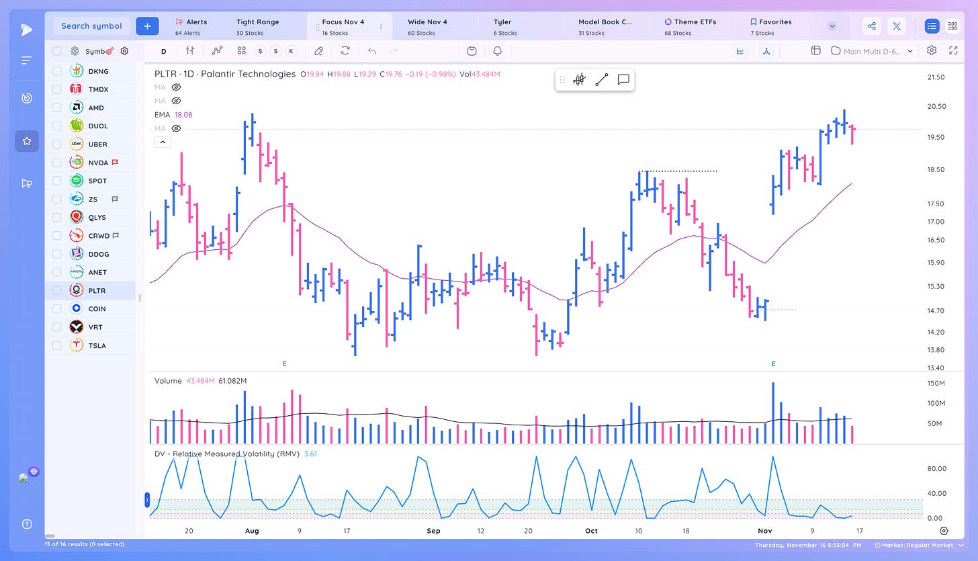Click the refresh sync icon

[345, 50]
